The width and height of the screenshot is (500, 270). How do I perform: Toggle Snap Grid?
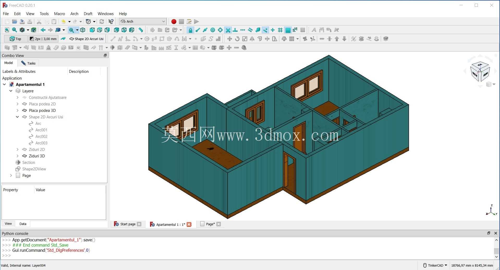[x=280, y=30]
